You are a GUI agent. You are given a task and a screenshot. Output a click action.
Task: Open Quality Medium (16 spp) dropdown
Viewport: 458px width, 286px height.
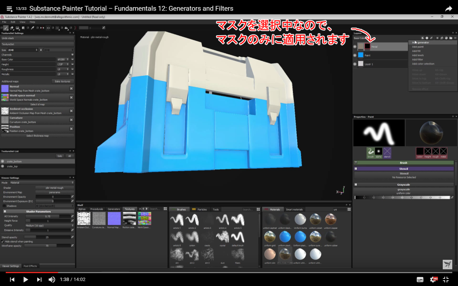pyautogui.click(x=49, y=225)
